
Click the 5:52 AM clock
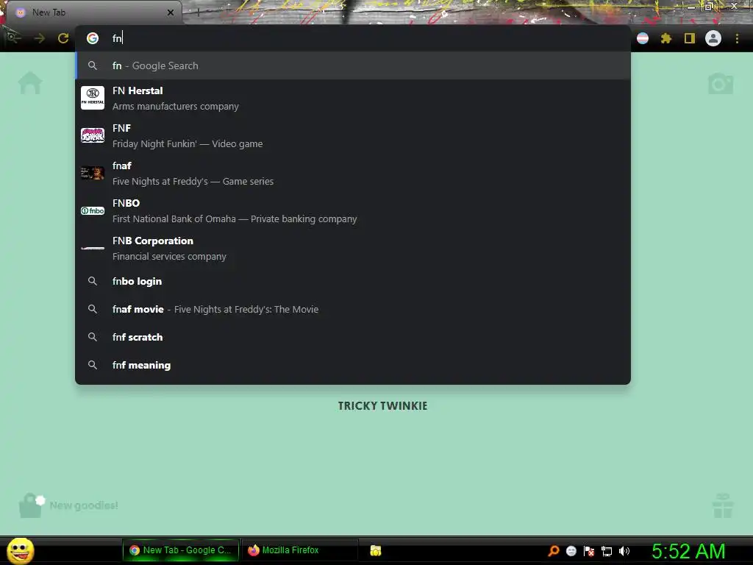point(688,551)
